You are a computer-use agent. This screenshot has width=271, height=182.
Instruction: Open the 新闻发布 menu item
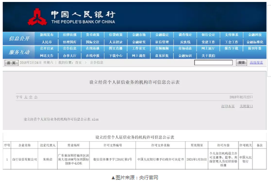(47, 35)
